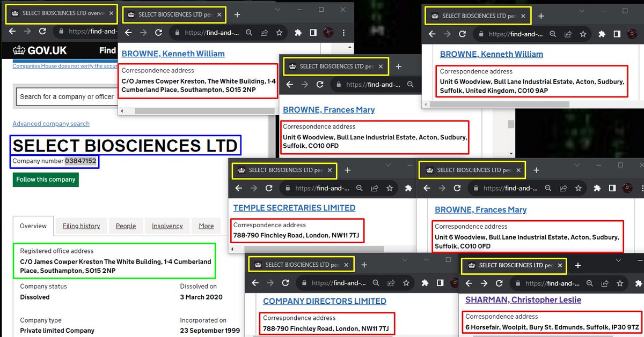Click zoom magnifier in Company Directors window

[376, 283]
